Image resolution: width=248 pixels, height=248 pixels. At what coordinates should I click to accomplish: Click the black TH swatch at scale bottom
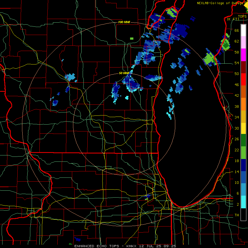(x=243, y=214)
